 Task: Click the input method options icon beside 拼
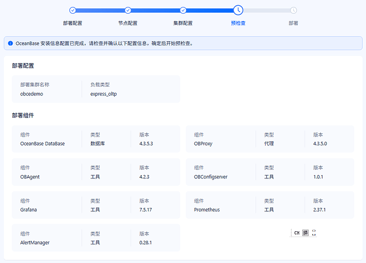click(x=314, y=233)
